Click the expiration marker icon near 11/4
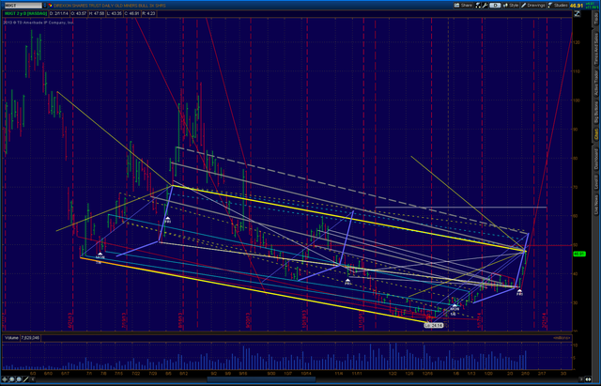601x386 pixels. point(347,282)
